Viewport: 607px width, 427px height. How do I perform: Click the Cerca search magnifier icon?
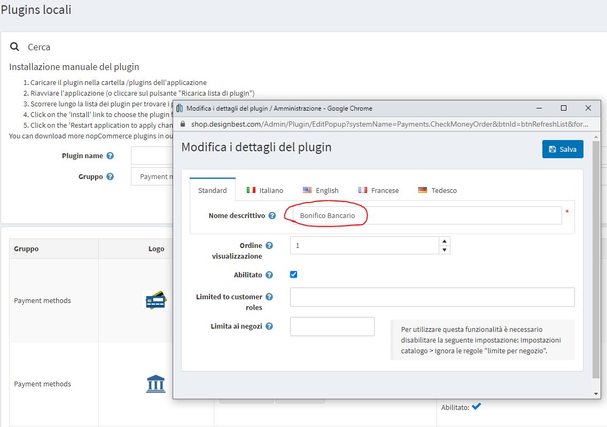point(15,47)
